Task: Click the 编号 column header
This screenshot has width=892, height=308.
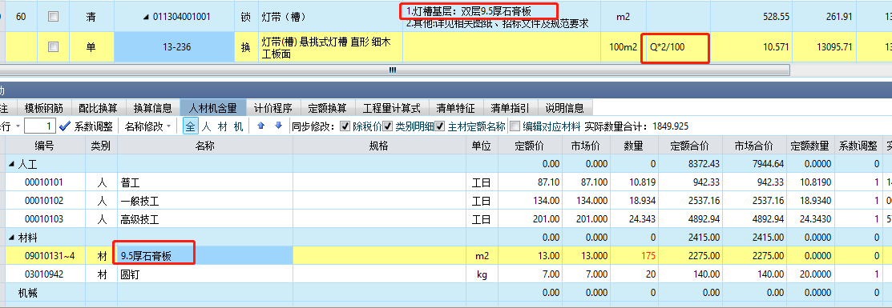Action: click(44, 146)
